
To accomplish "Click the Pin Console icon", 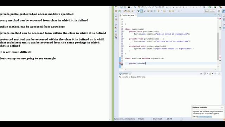I will pos(201,74).
